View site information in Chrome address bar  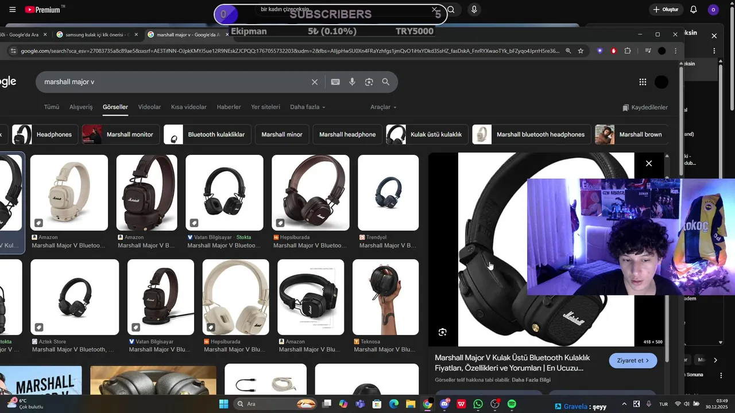pyautogui.click(x=13, y=51)
